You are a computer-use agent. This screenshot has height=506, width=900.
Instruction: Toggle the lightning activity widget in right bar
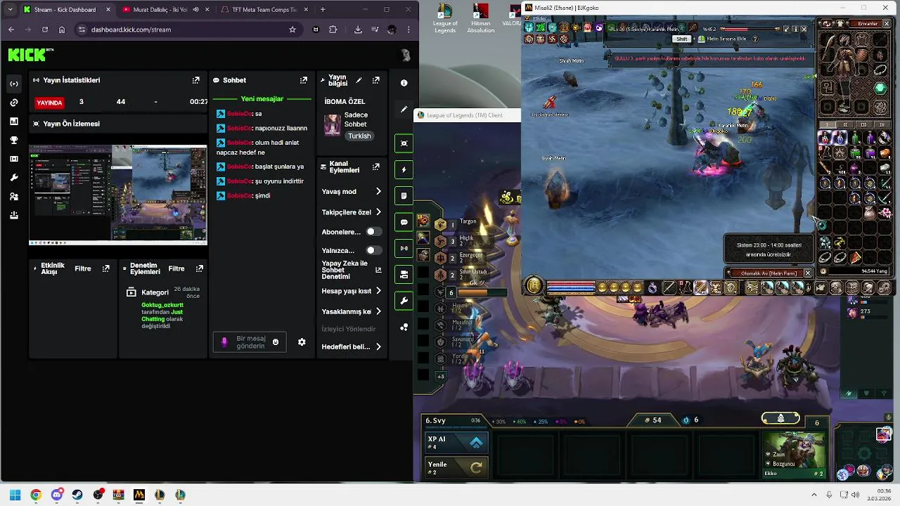404,169
